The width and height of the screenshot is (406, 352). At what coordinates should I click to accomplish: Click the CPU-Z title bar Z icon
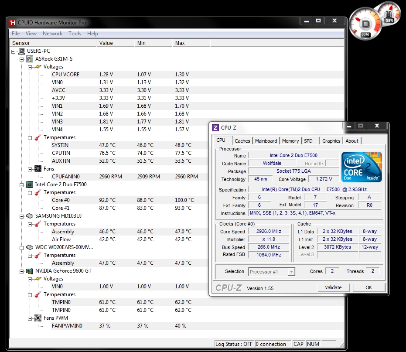pyautogui.click(x=215, y=128)
